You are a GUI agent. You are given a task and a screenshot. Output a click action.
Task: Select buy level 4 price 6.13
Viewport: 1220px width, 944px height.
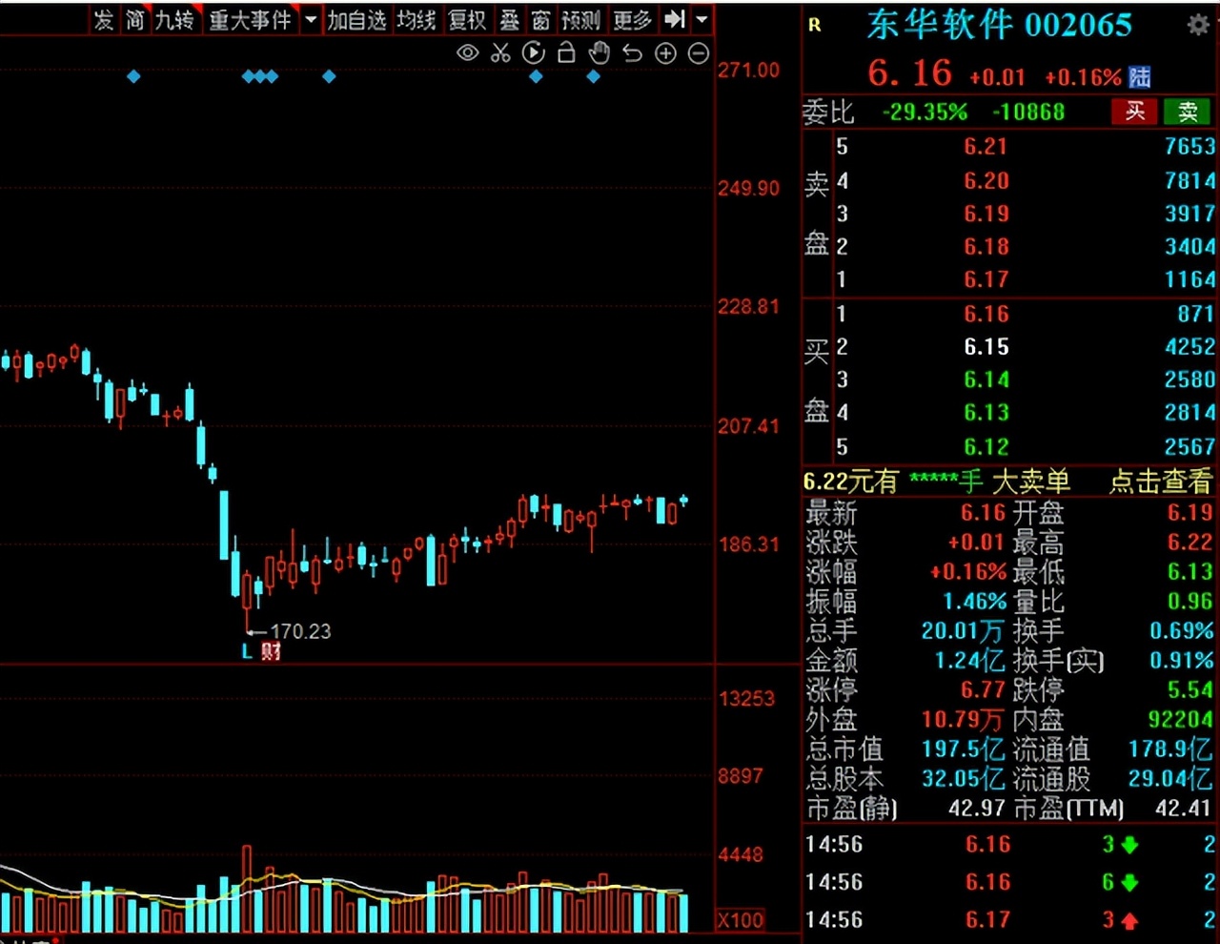point(986,412)
